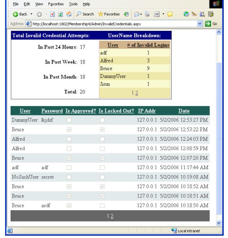Screen dimensions: 228x238
Task: Sort attempts grid by IP Addr column
Action: (x=147, y=111)
